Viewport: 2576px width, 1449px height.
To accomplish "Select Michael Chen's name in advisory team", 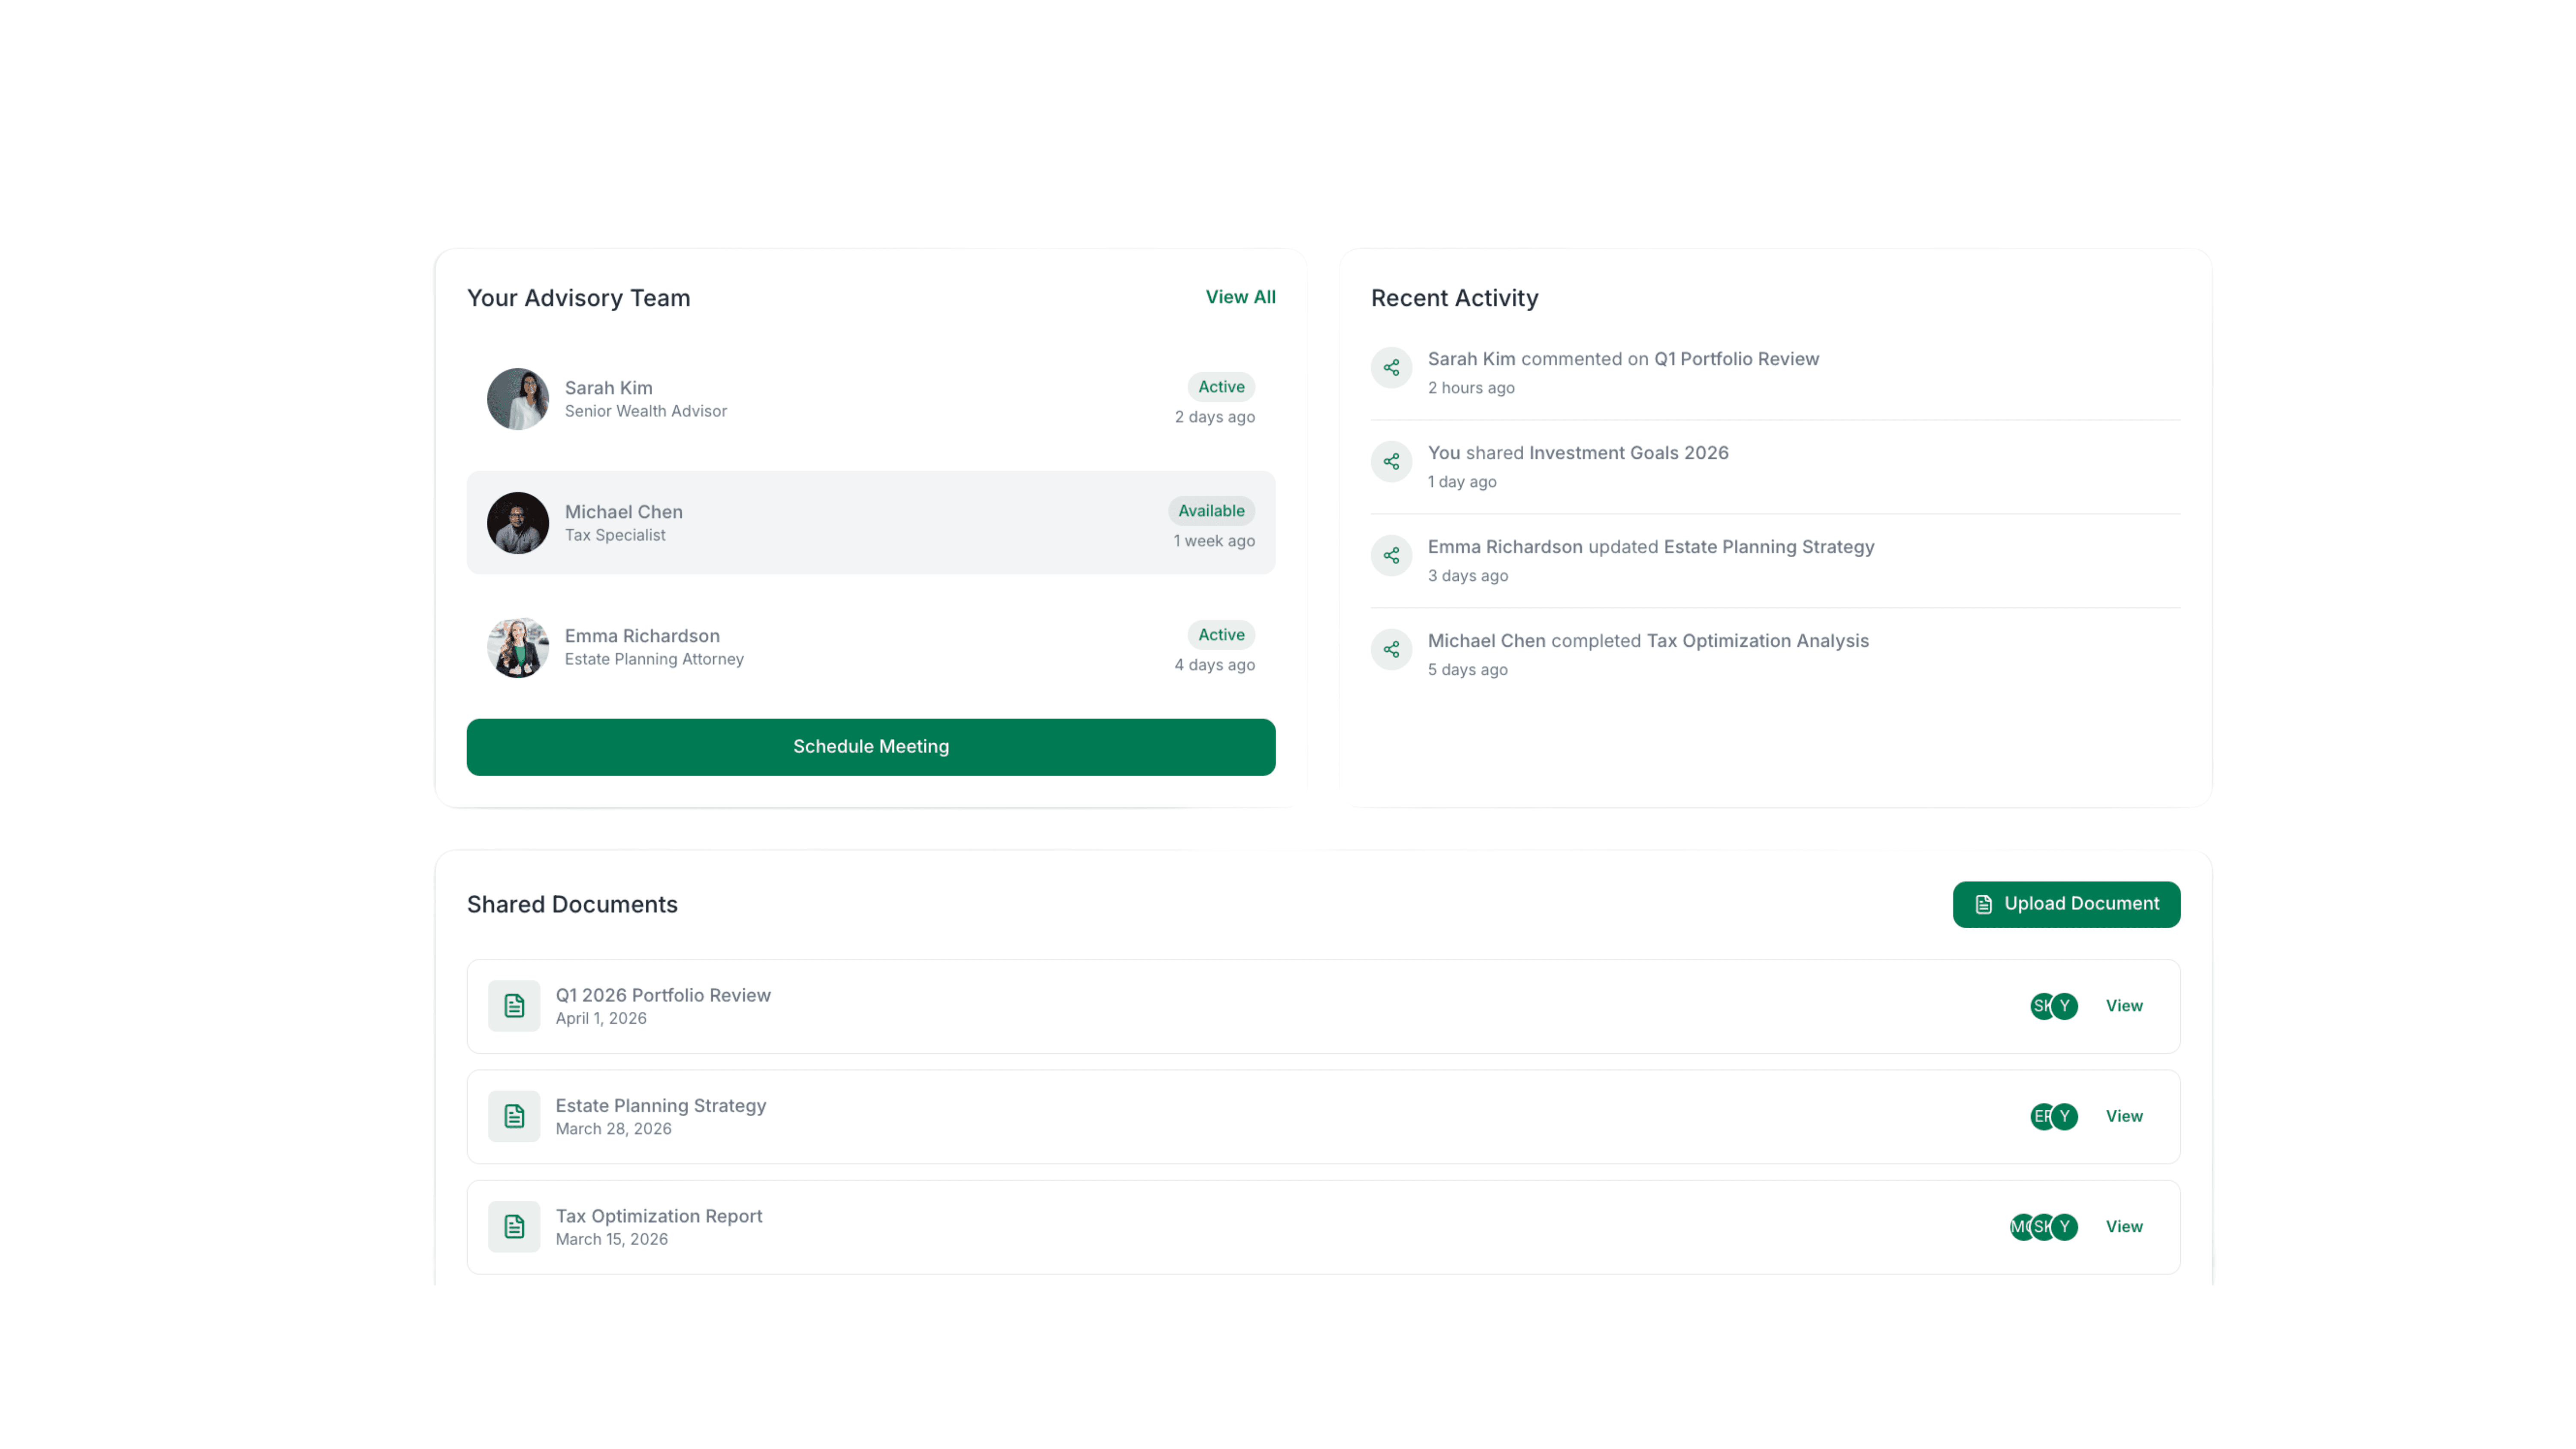I will point(624,512).
